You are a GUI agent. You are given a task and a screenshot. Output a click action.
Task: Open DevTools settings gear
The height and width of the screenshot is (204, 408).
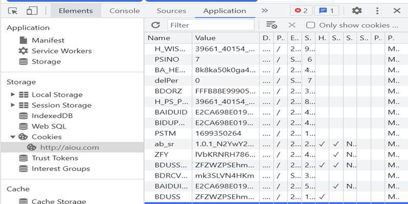pos(357,11)
